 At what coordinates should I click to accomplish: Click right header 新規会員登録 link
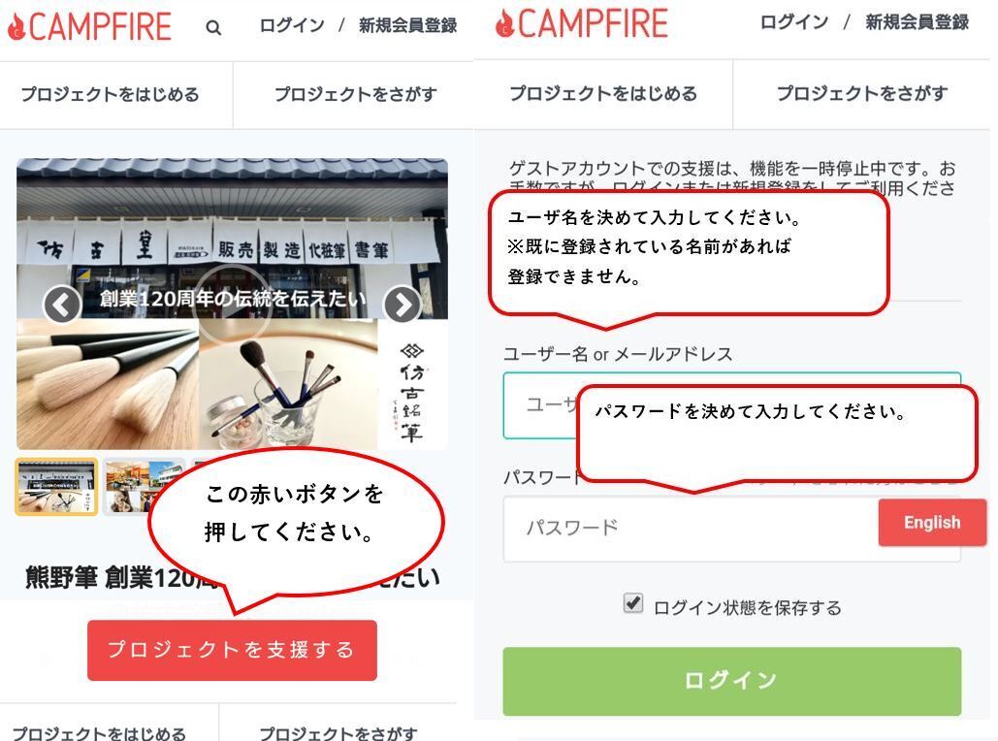[x=917, y=22]
